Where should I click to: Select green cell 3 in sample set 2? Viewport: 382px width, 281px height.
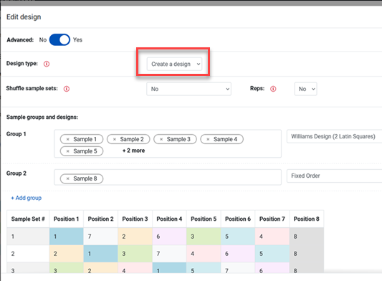tap(135, 254)
